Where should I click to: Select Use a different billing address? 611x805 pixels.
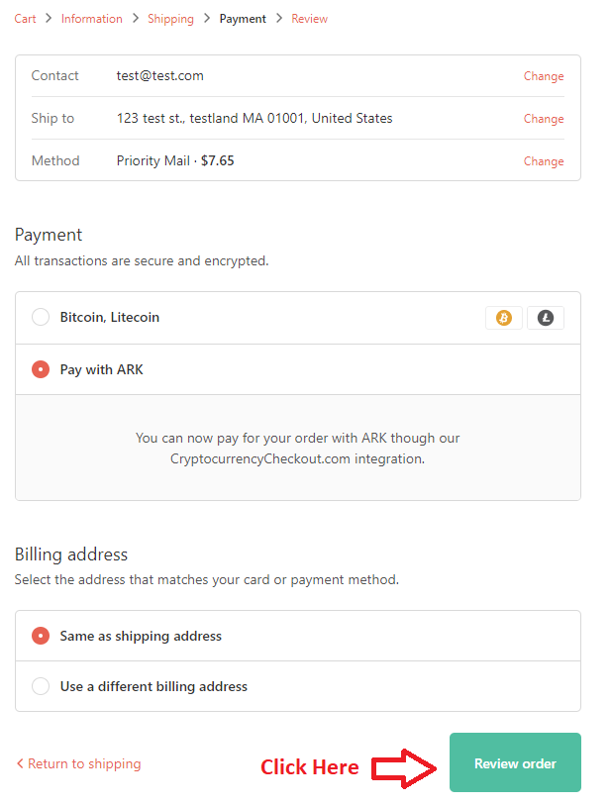(41, 686)
